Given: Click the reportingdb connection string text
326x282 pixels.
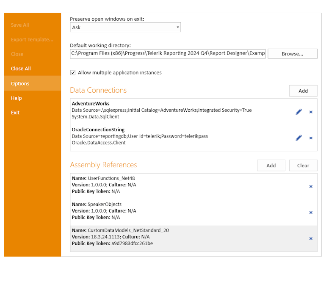Looking at the screenshot, I should (140, 136).
